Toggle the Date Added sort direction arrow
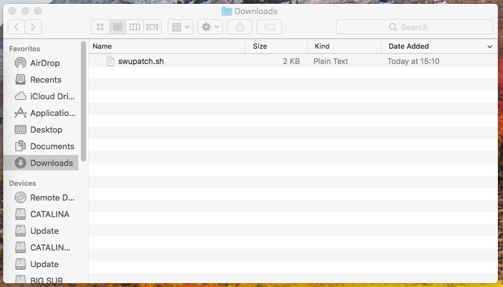 (x=490, y=47)
